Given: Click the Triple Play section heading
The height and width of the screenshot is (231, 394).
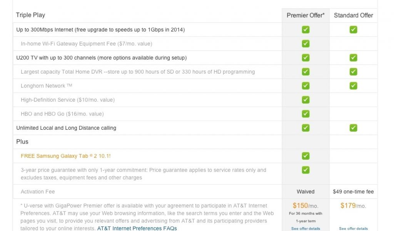Looking at the screenshot, I should click(30, 15).
